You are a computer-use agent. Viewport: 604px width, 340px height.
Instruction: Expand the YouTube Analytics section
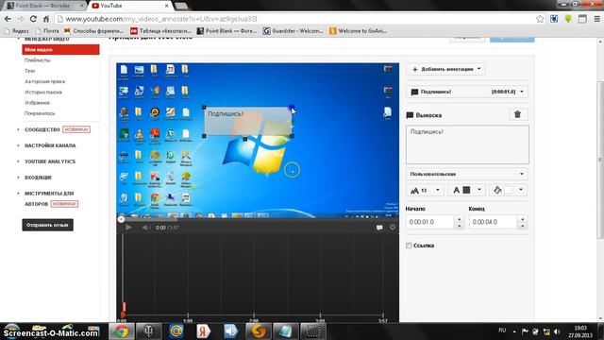(50, 161)
